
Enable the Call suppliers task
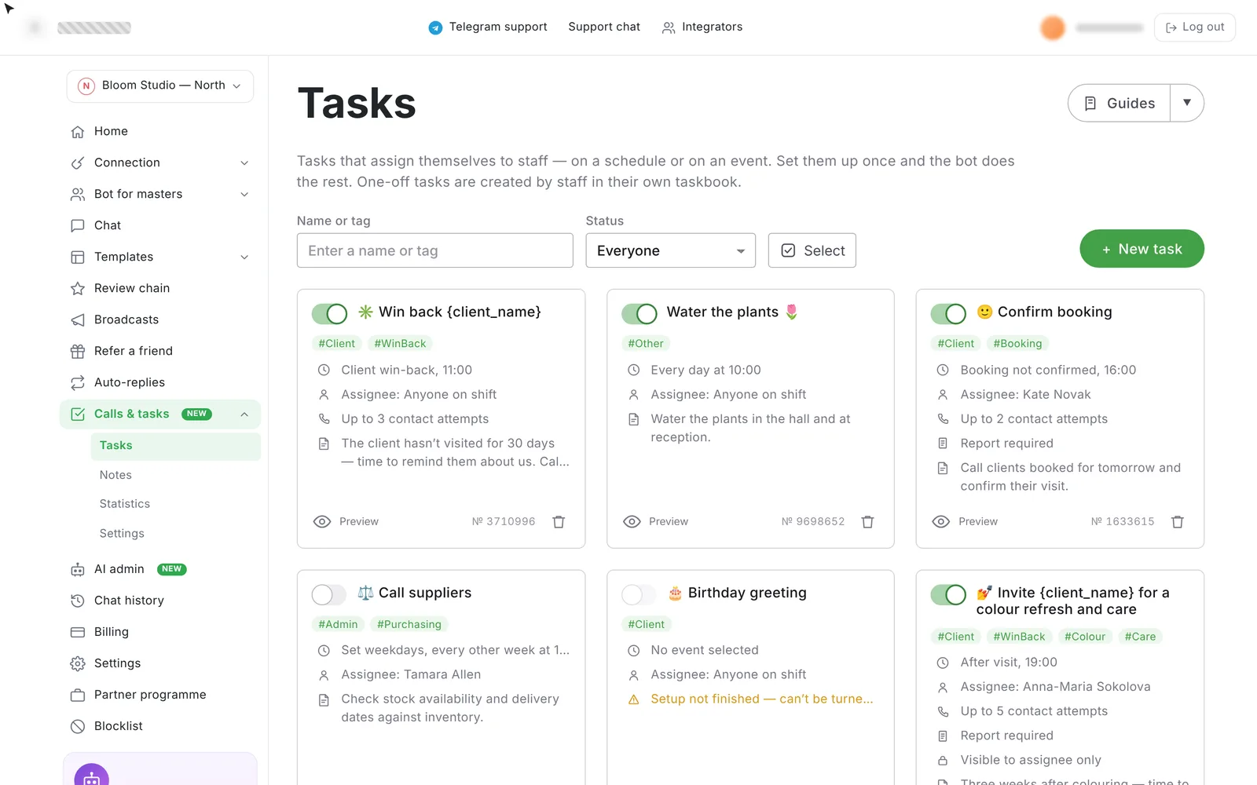[329, 594]
